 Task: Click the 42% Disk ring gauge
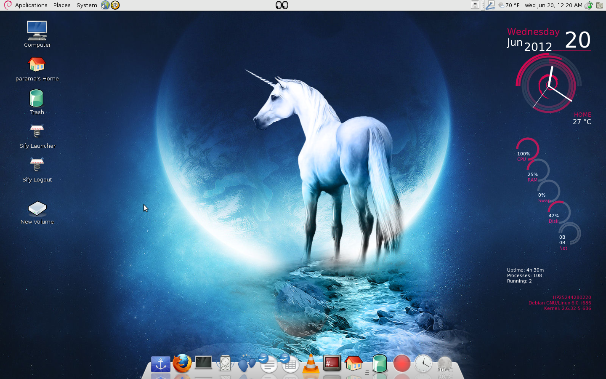(x=559, y=212)
